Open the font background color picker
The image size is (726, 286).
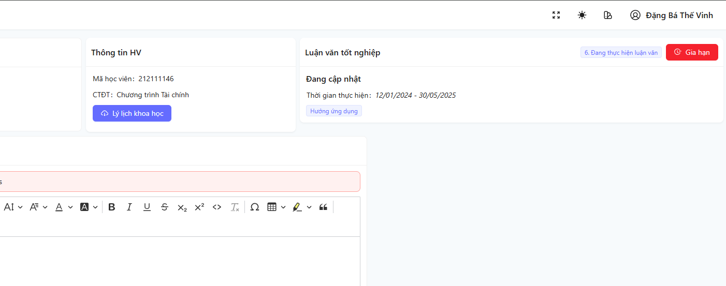pyautogui.click(x=89, y=207)
